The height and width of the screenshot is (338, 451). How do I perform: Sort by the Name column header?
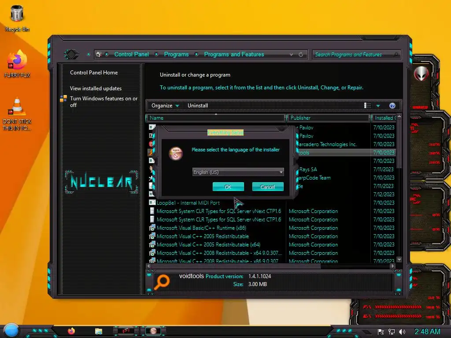click(216, 118)
